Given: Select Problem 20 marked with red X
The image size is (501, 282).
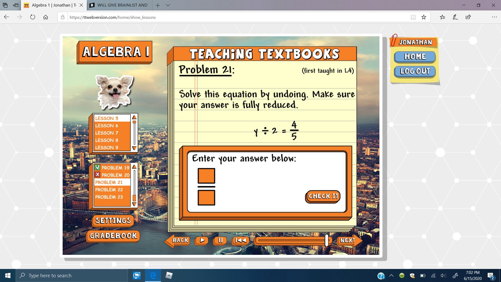Looking at the screenshot, I should [x=112, y=175].
